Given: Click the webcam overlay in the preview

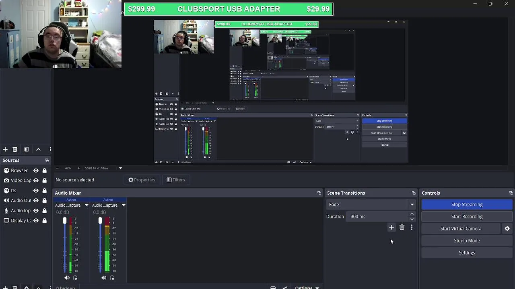Looking at the screenshot, I should (183, 37).
